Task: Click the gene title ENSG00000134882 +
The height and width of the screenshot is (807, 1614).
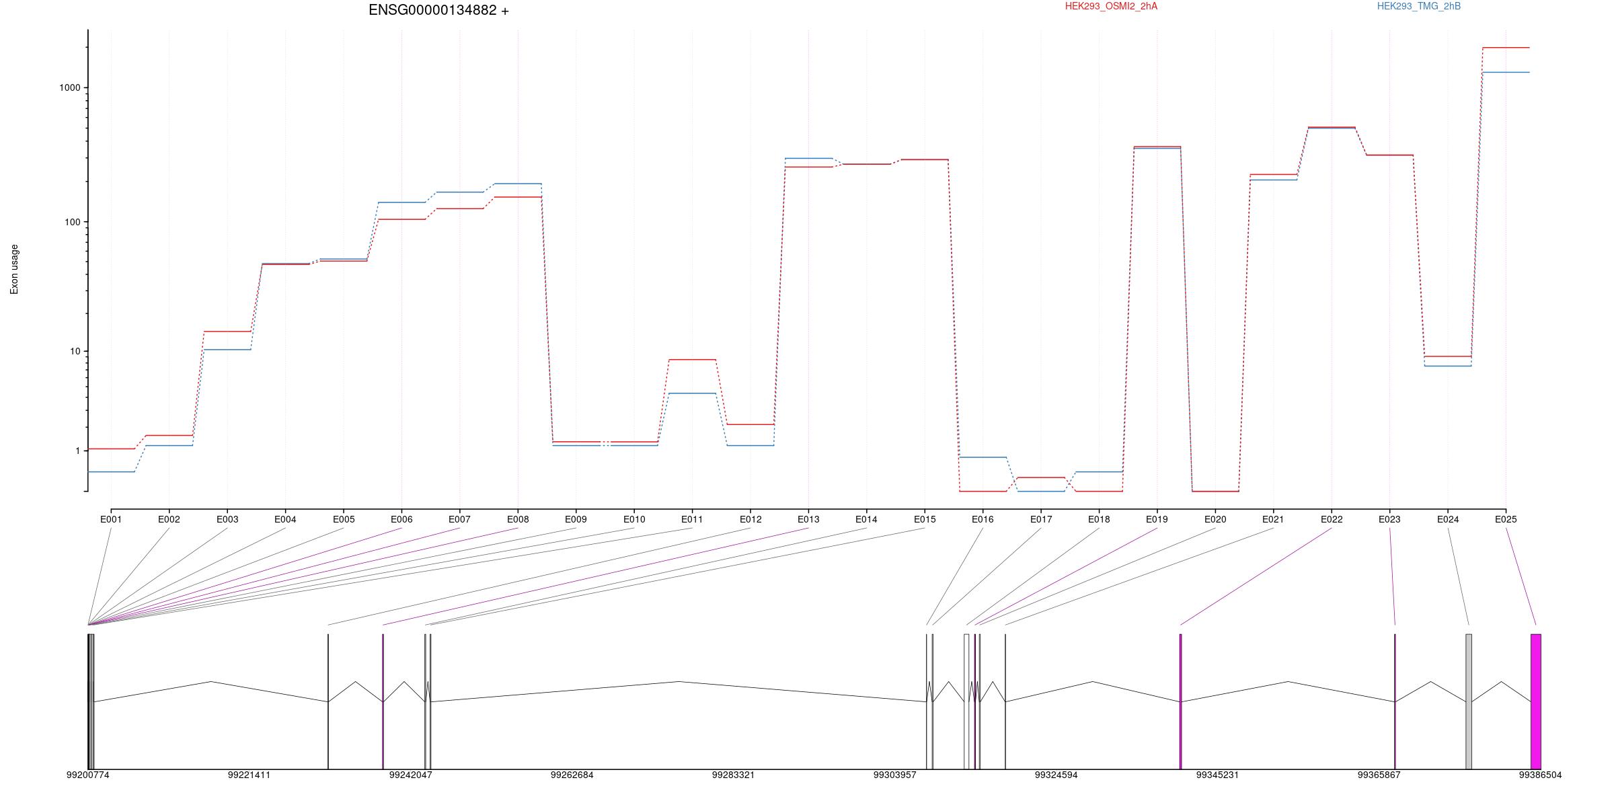Action: (438, 10)
